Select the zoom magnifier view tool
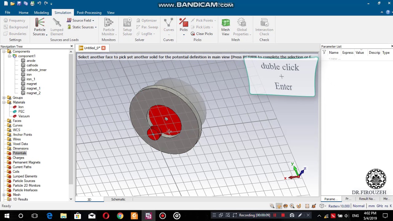 click(x=272, y=206)
